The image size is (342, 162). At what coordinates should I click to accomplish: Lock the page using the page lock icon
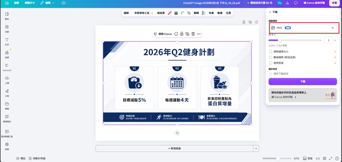[x=244, y=22]
